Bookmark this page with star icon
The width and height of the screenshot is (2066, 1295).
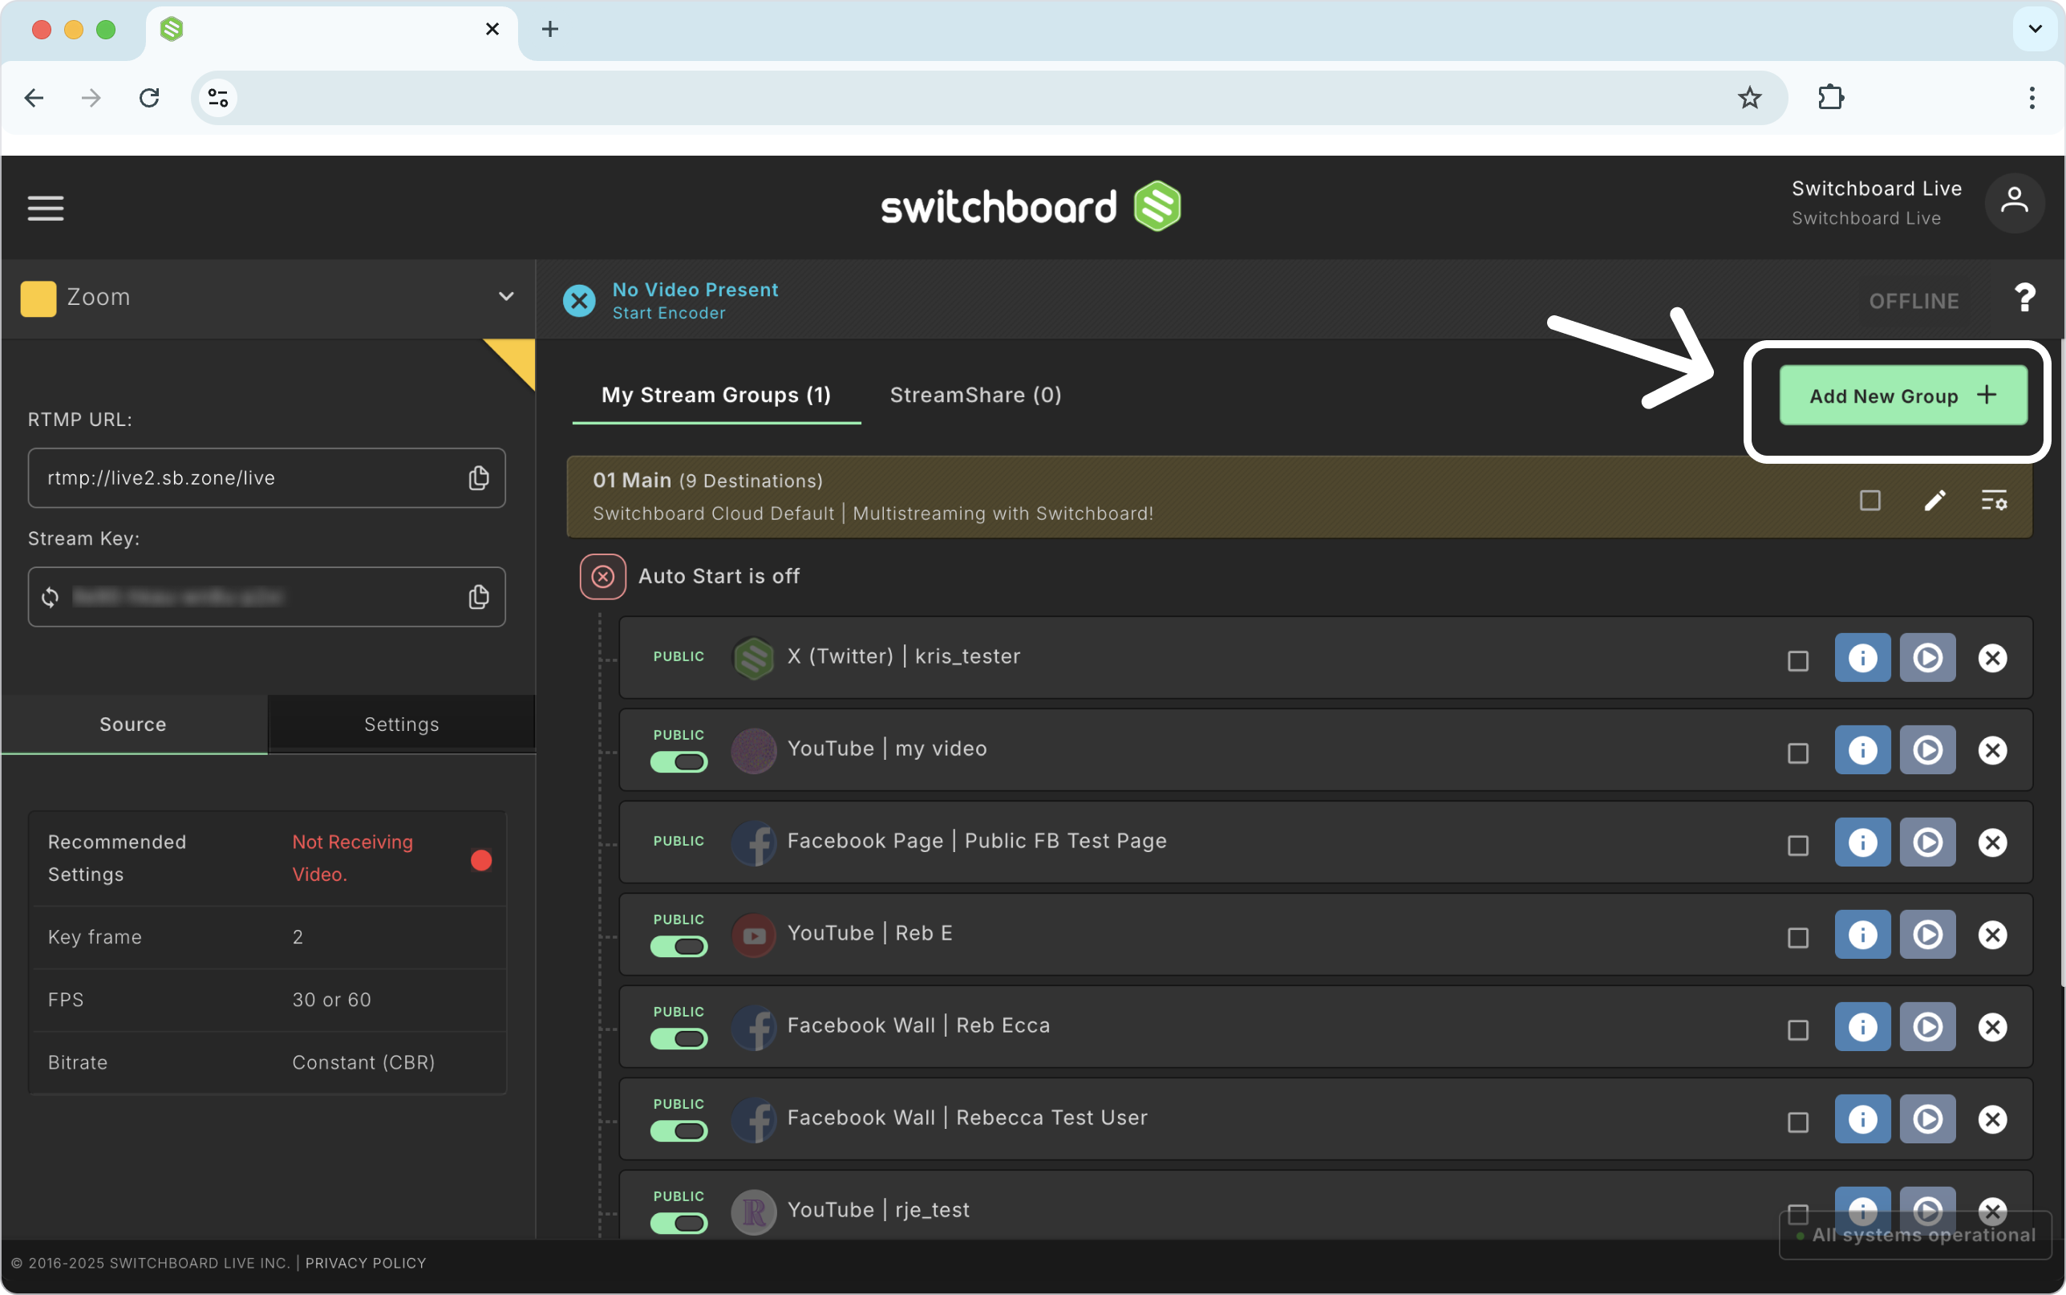pos(1749,98)
